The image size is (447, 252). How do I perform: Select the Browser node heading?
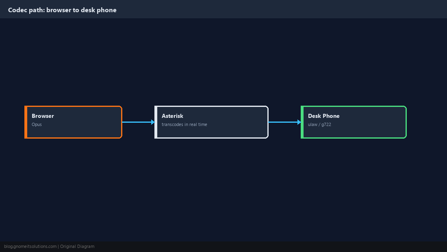click(43, 116)
